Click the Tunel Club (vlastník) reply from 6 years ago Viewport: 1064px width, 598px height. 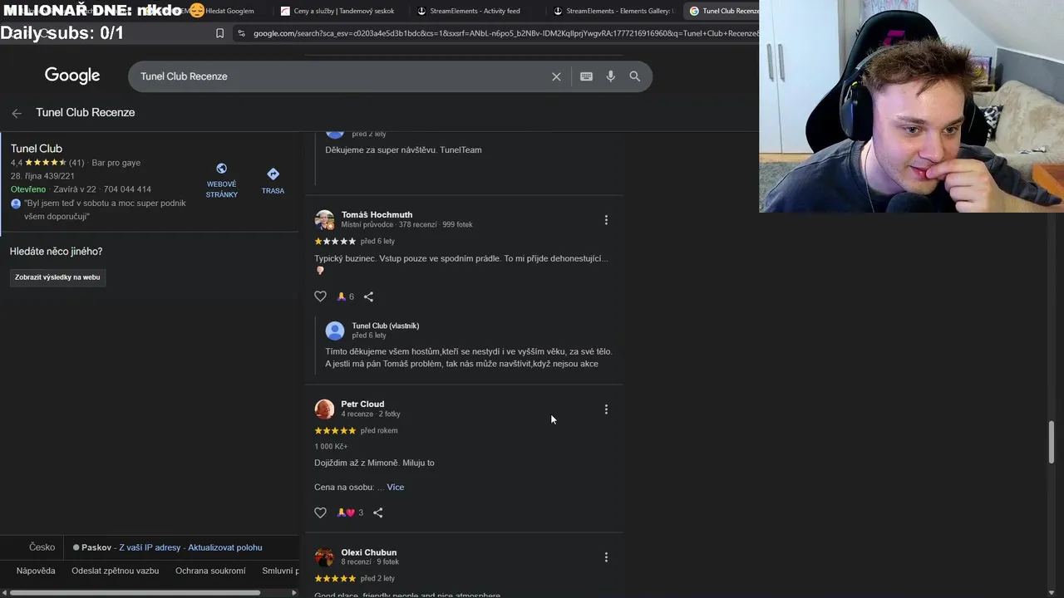click(x=385, y=326)
